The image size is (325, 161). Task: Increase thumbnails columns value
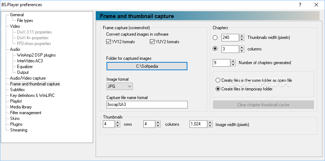pos(158,122)
